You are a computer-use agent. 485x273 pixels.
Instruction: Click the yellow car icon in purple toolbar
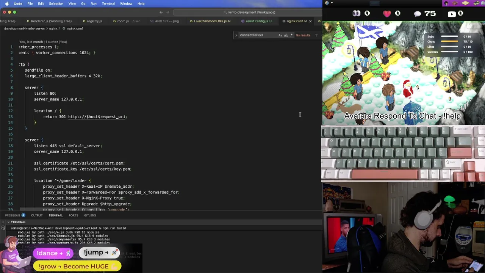click(x=476, y=3)
